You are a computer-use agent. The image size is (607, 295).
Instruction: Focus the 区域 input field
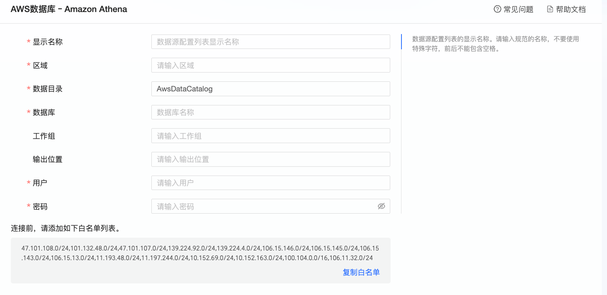click(271, 65)
